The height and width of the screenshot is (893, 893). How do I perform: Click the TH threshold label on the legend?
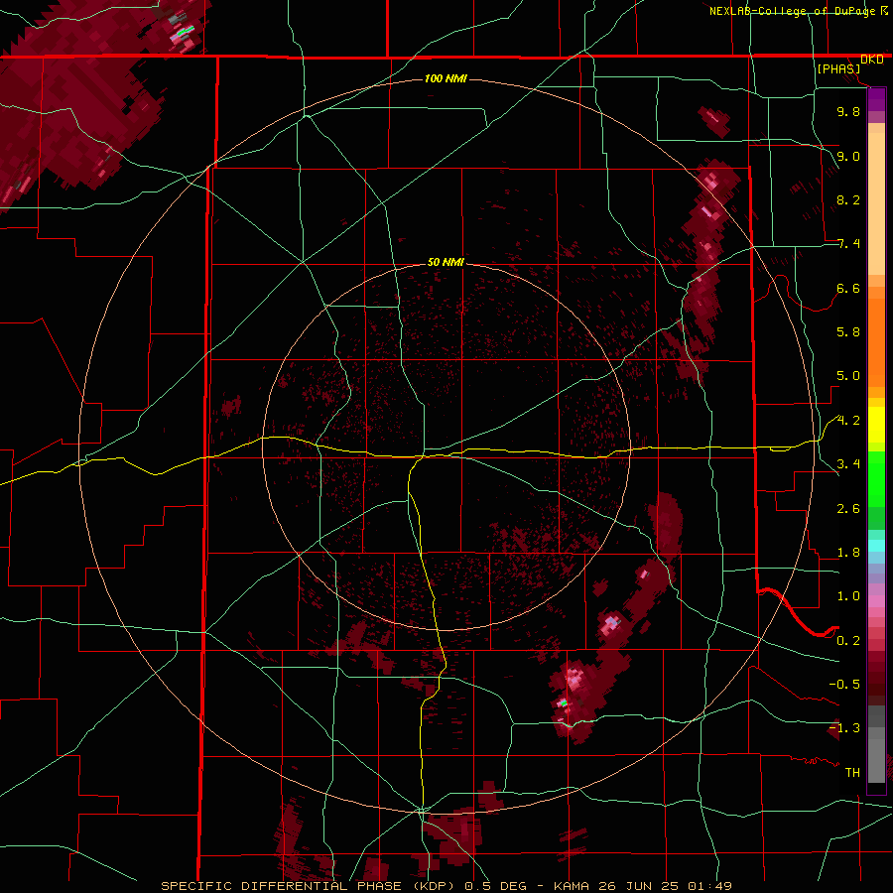click(852, 772)
